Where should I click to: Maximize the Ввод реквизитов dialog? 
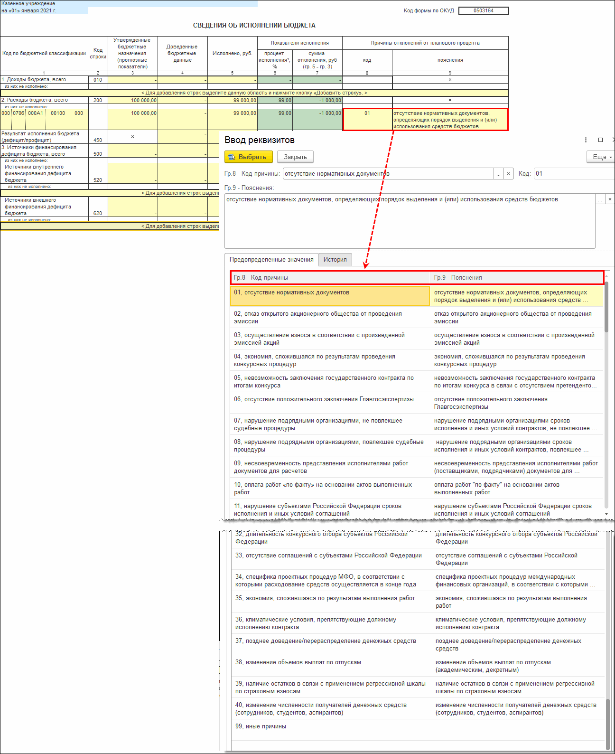coord(600,140)
